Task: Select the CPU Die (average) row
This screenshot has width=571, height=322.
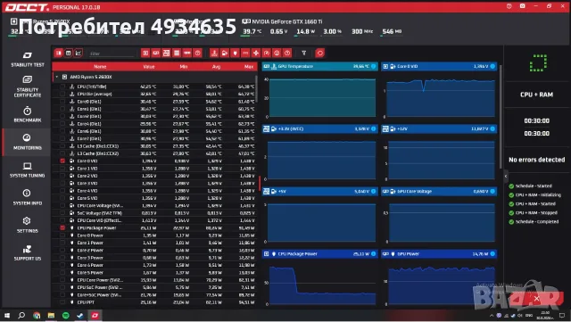Action: click(x=154, y=94)
